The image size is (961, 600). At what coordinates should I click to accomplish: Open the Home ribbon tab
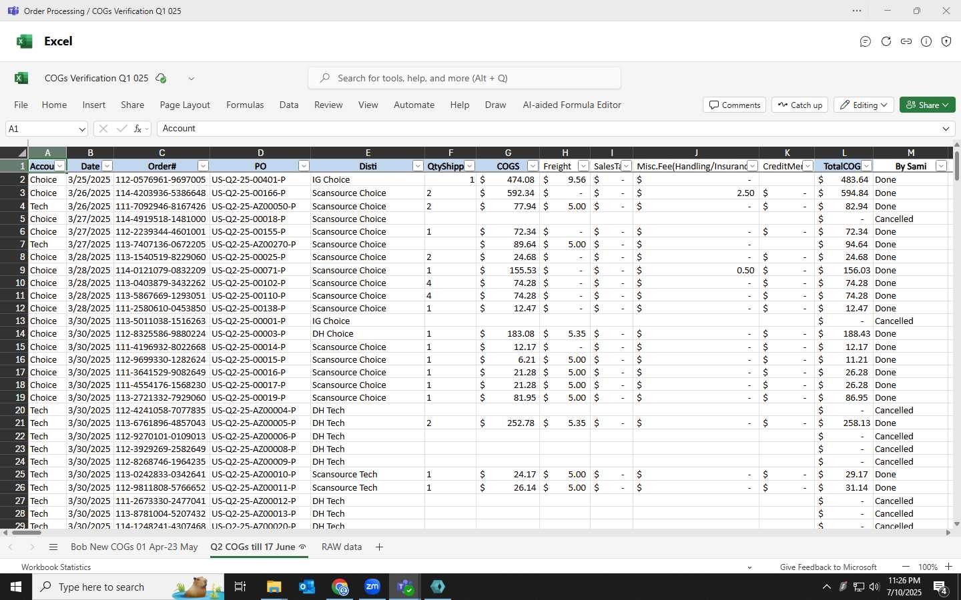point(54,105)
